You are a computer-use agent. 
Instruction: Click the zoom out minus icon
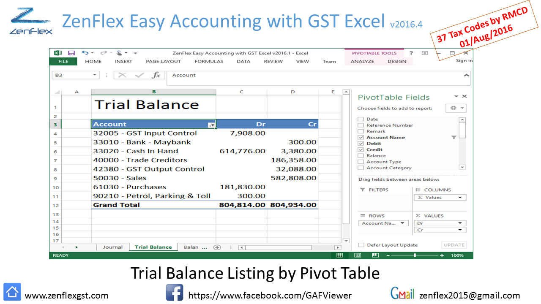coord(388,255)
